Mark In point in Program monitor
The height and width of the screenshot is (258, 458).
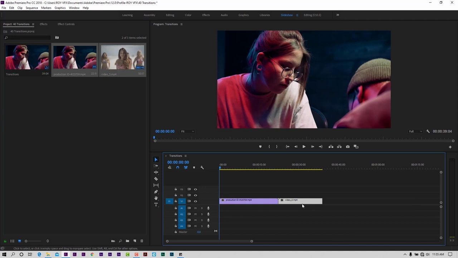click(x=269, y=147)
